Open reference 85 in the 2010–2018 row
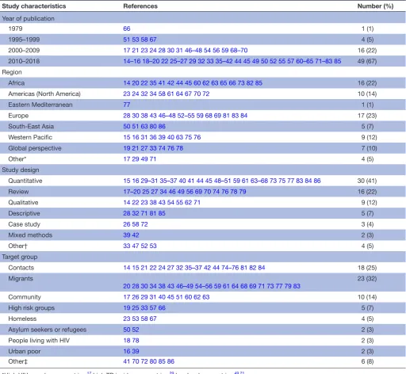Image resolution: width=406 pixels, height=374 pixels. tap(337, 61)
